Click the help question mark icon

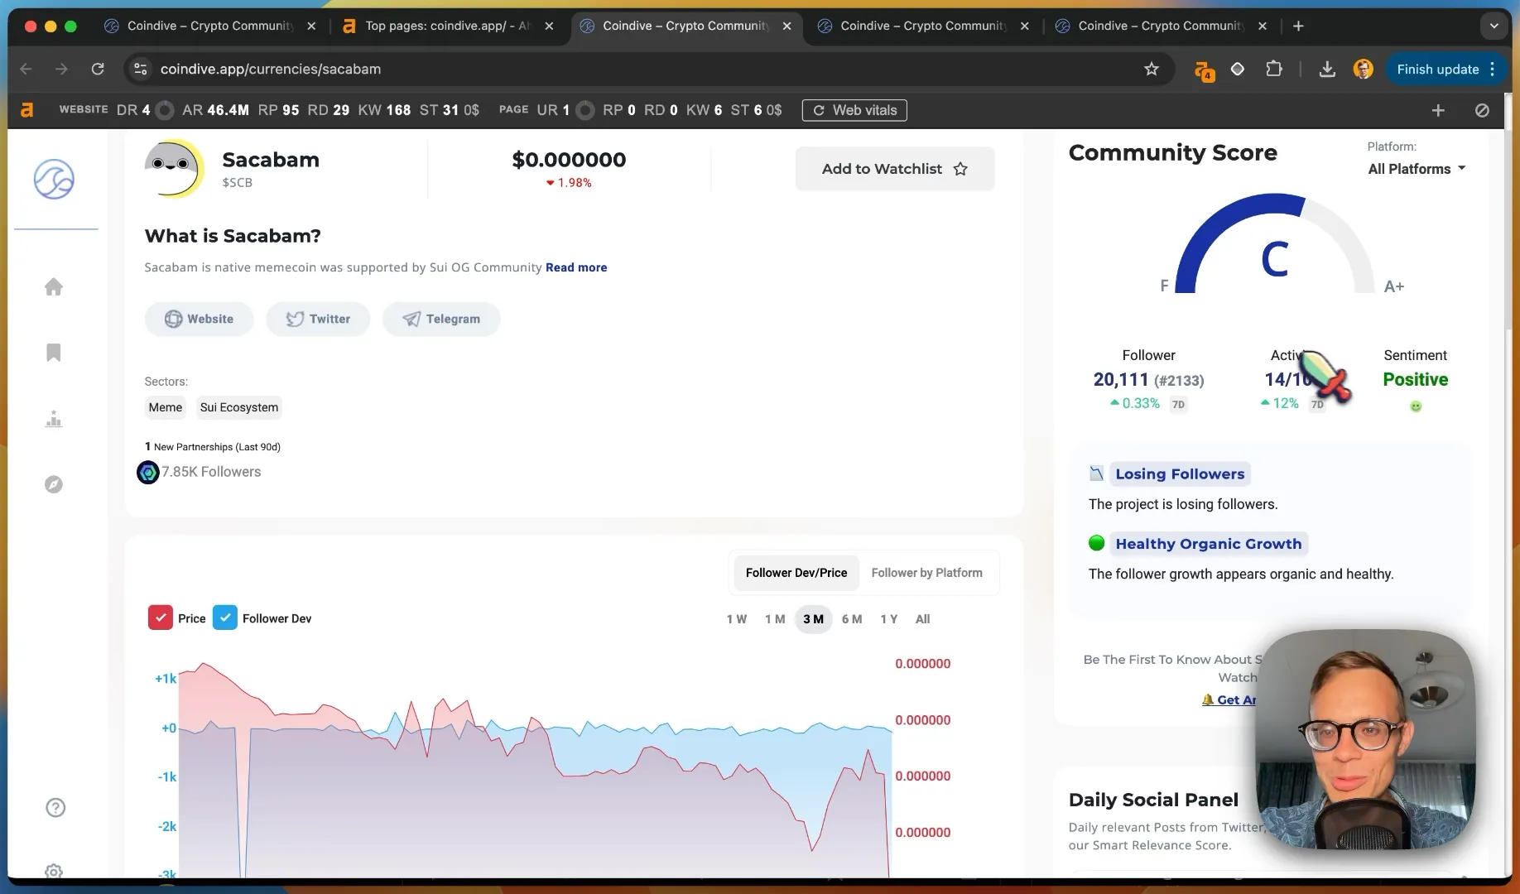click(x=55, y=807)
